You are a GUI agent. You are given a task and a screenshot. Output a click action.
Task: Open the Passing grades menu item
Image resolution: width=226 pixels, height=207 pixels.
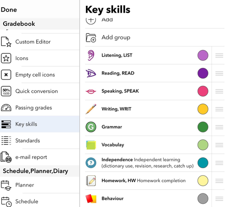point(40,108)
